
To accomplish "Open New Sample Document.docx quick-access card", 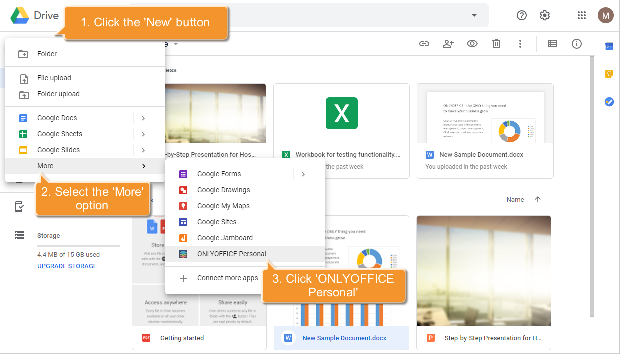I will (x=485, y=131).
